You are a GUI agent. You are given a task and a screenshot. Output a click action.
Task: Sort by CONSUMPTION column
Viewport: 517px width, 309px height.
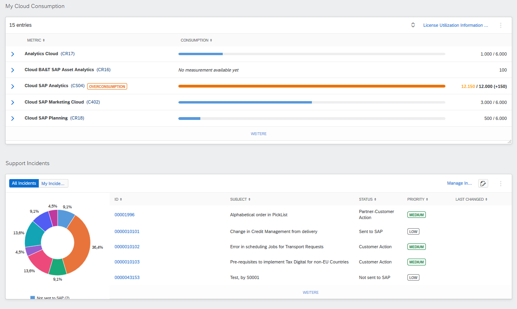pyautogui.click(x=196, y=40)
